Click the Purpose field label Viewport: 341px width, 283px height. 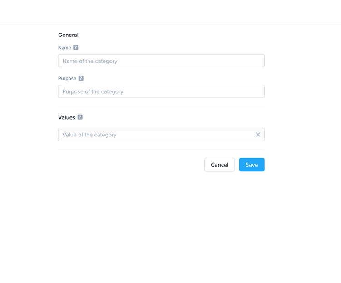(x=67, y=78)
